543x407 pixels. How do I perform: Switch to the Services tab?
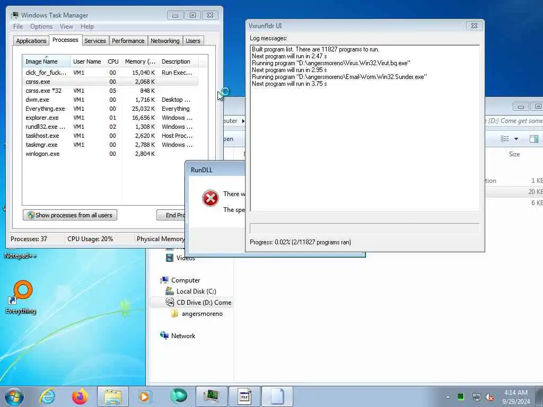click(95, 41)
